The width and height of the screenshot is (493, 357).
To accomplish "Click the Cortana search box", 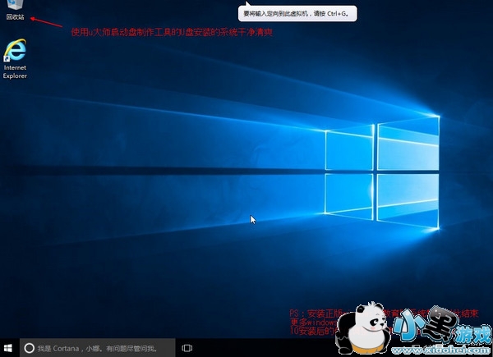I will pos(97,348).
